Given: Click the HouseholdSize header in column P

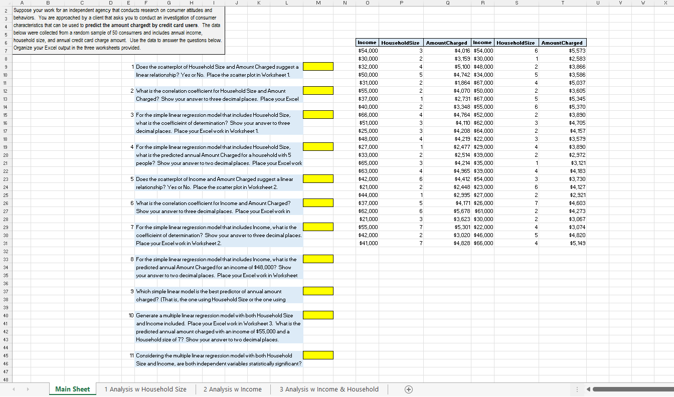Looking at the screenshot, I should click(402, 43).
